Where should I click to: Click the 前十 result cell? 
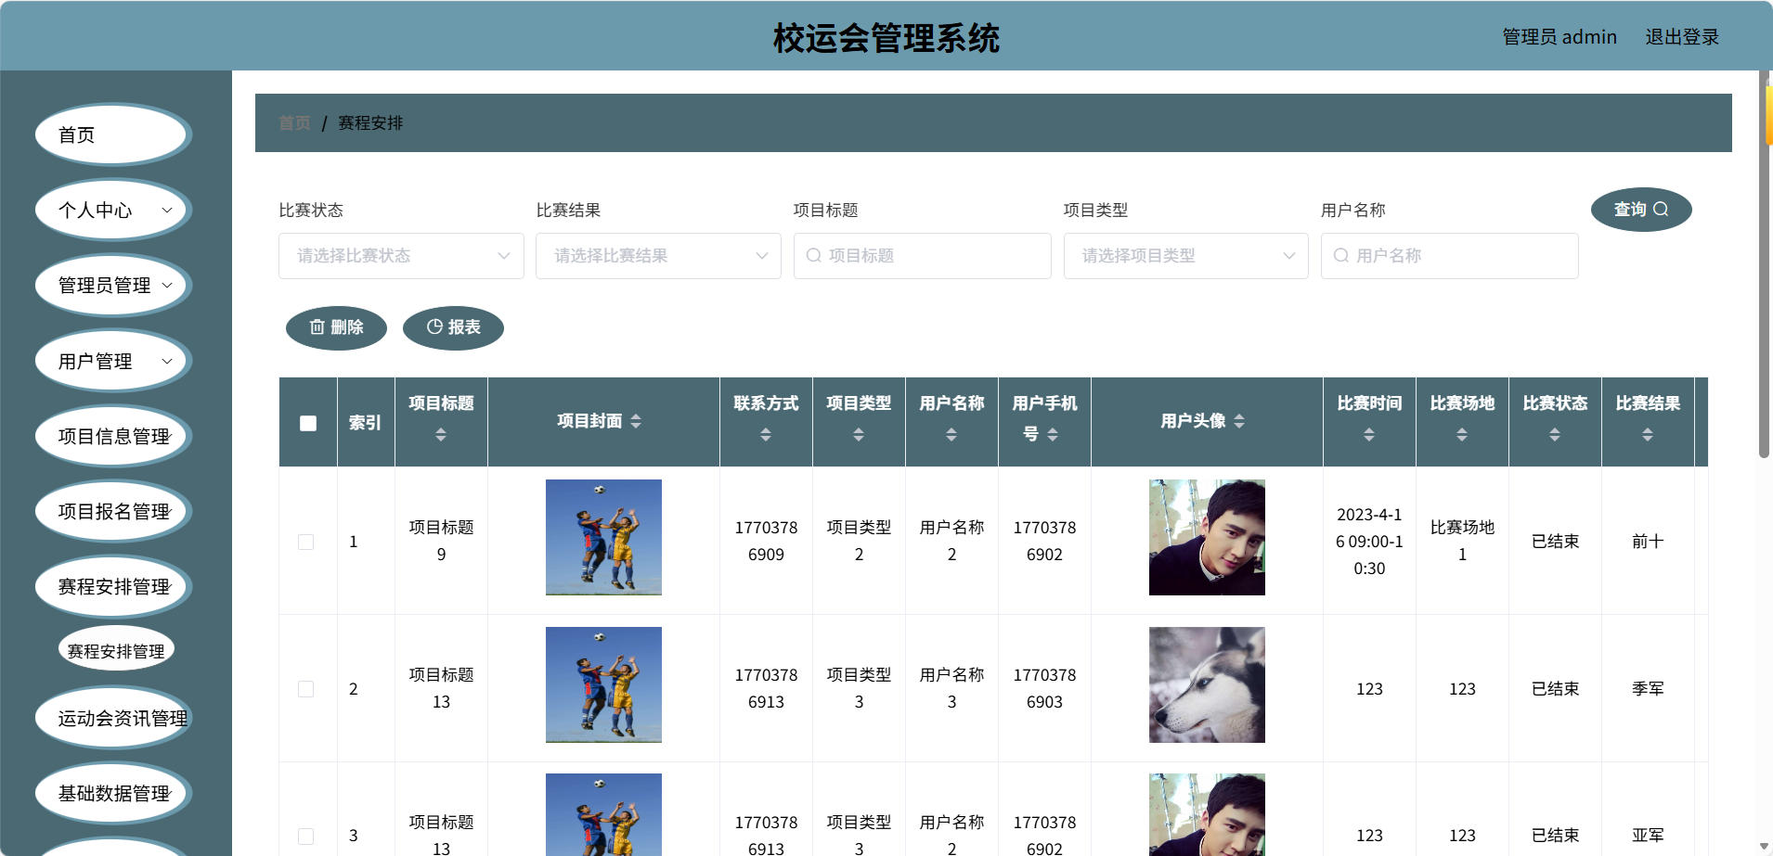pyautogui.click(x=1648, y=542)
